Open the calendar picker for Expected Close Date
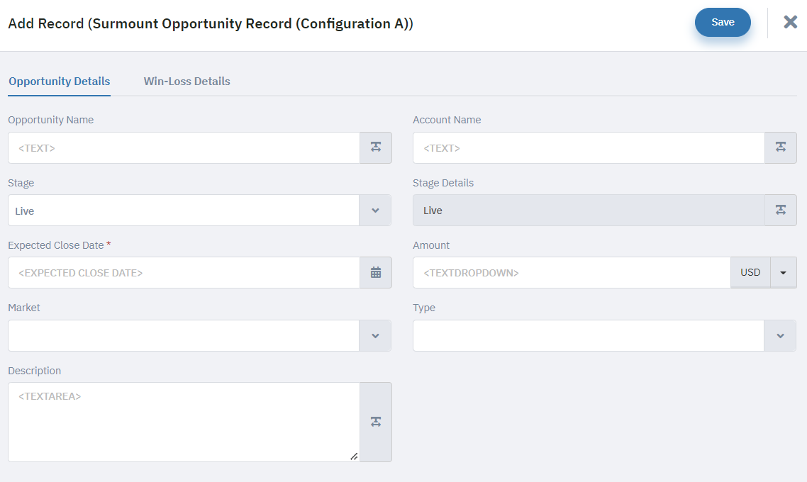Viewport: 807px width, 482px height. click(376, 273)
